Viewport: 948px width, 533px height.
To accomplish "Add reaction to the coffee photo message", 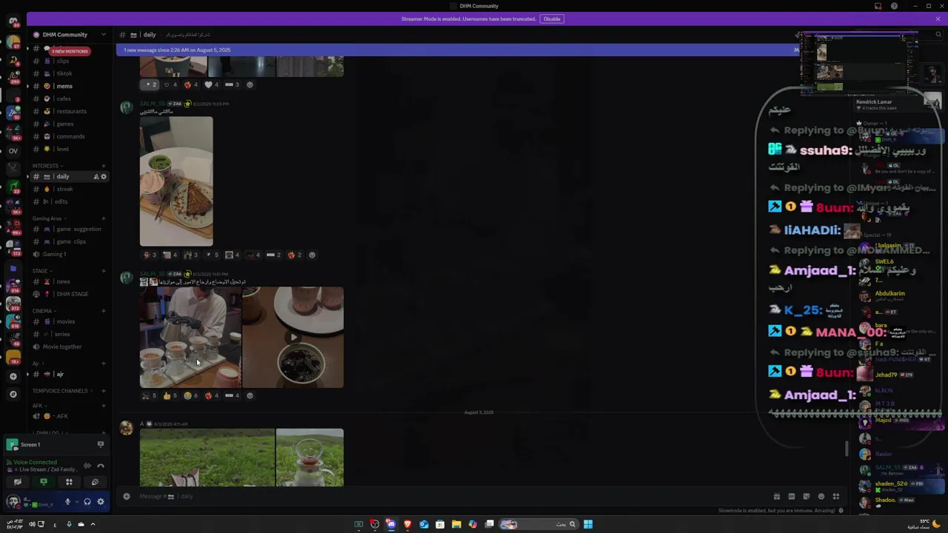I will [x=250, y=395].
